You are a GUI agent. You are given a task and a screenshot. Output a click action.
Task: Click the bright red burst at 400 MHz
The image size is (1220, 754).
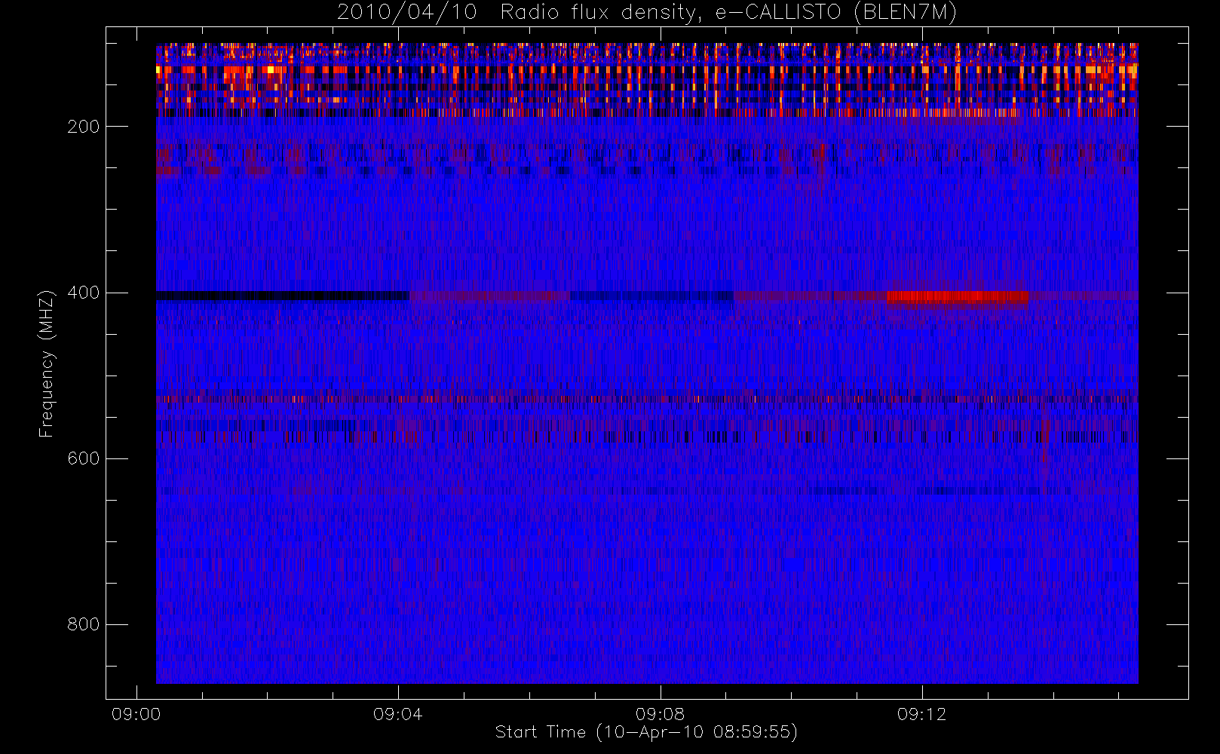point(957,298)
